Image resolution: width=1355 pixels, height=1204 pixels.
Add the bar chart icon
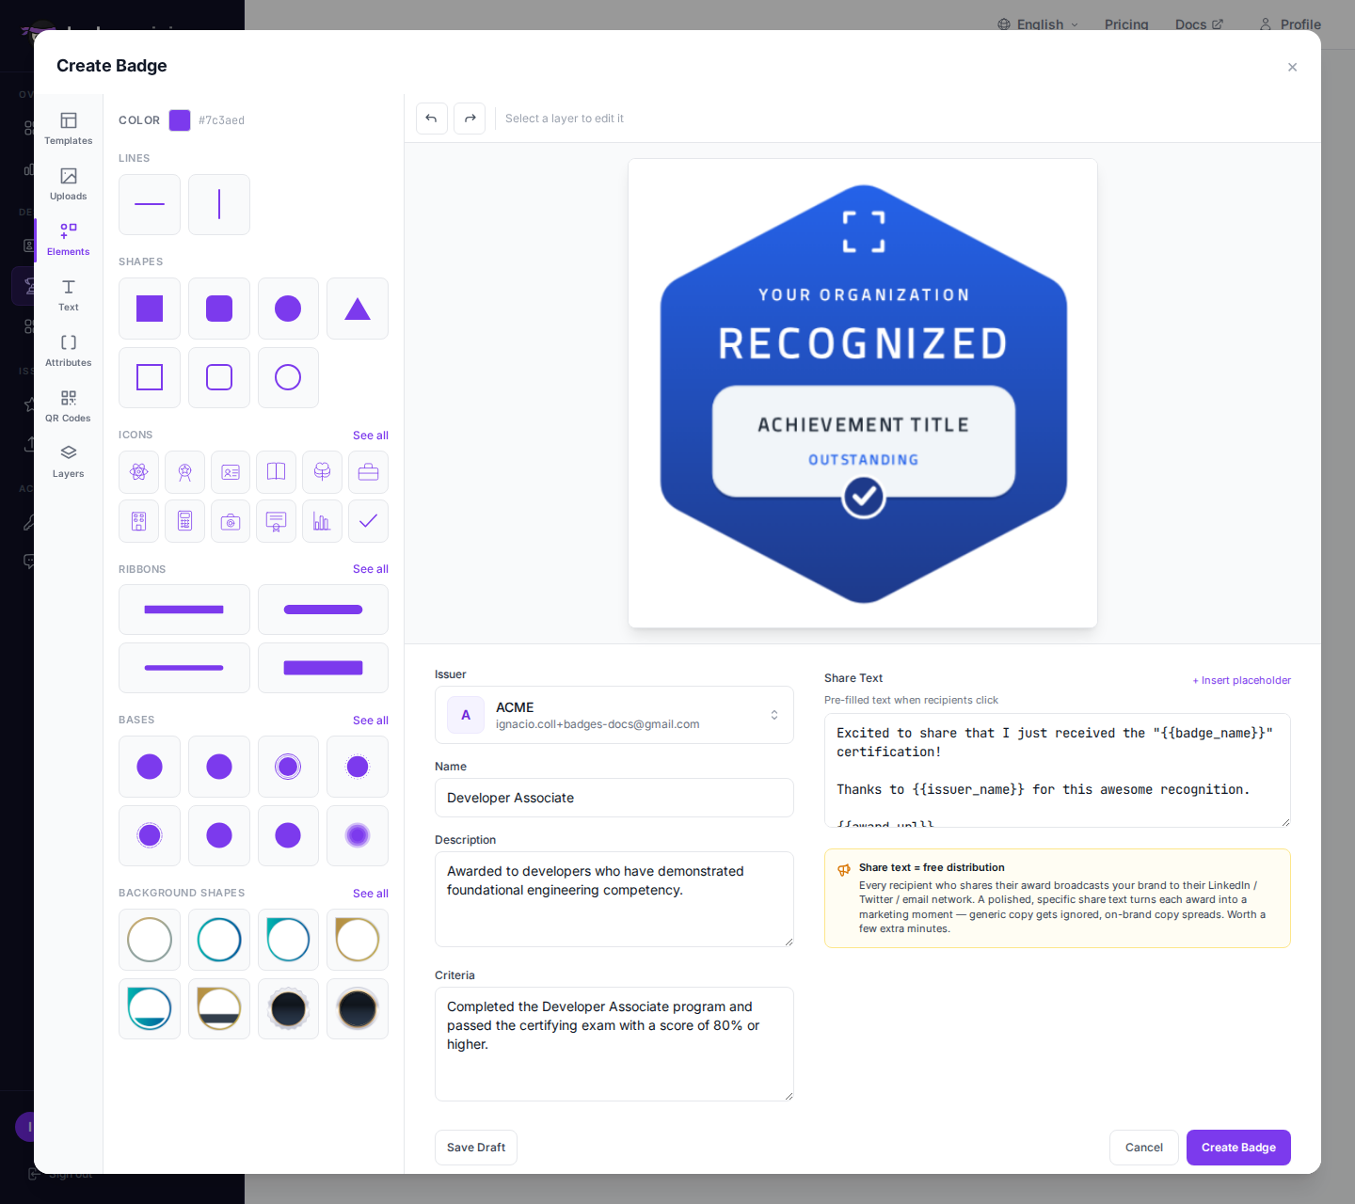tap(322, 521)
